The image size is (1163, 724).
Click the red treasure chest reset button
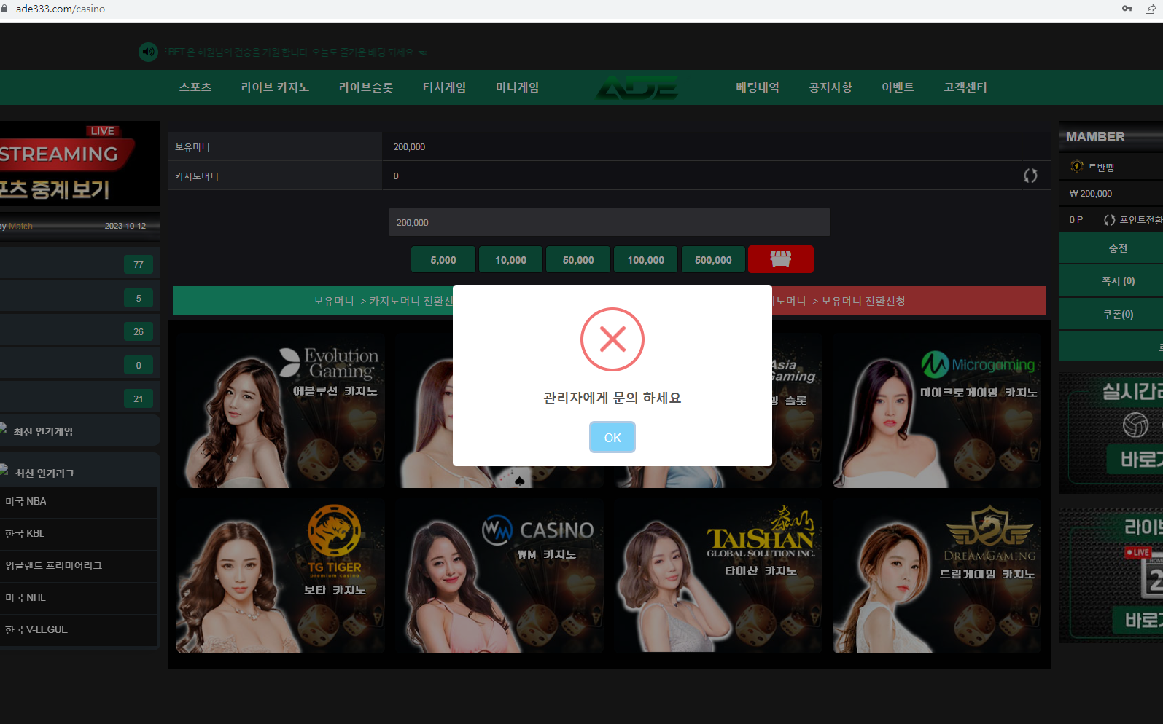click(780, 259)
